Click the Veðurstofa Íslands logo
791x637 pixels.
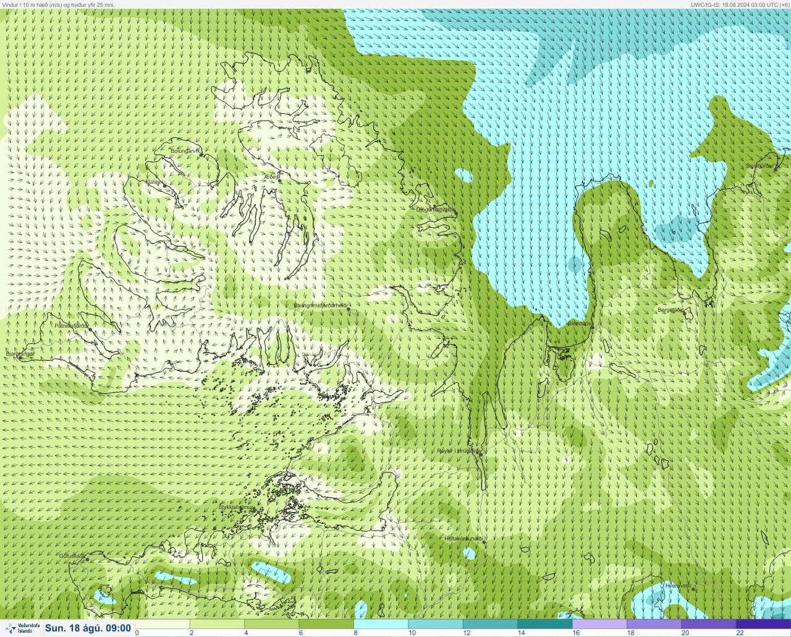[x=21, y=628]
